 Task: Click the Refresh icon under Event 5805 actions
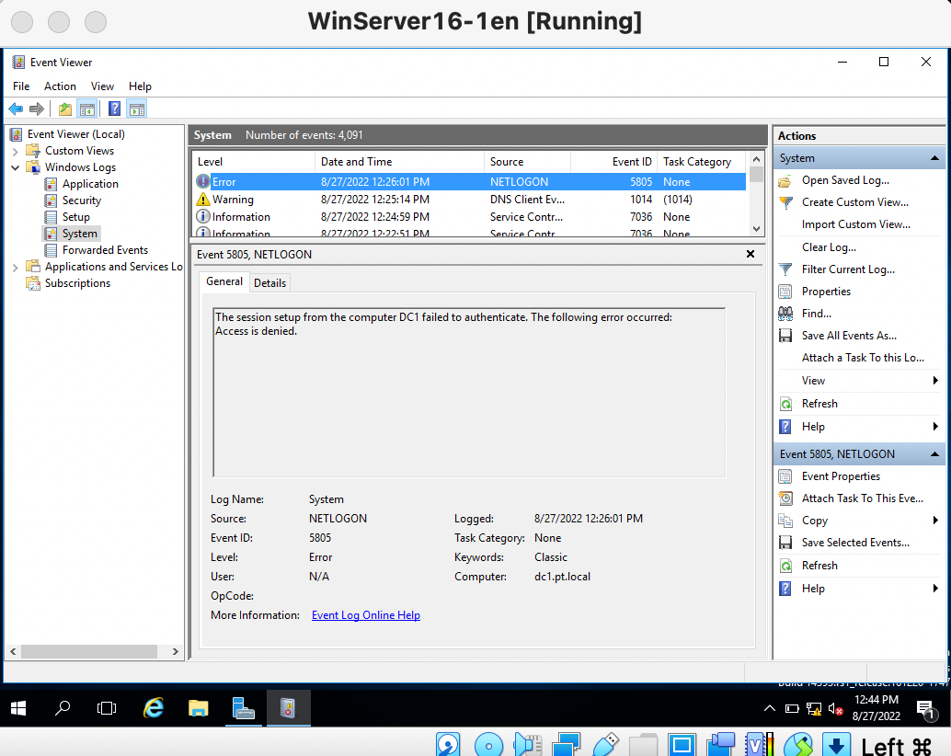785,566
